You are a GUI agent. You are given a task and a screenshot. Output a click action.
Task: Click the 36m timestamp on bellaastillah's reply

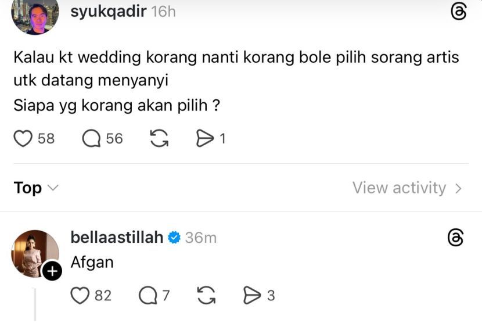(x=201, y=238)
